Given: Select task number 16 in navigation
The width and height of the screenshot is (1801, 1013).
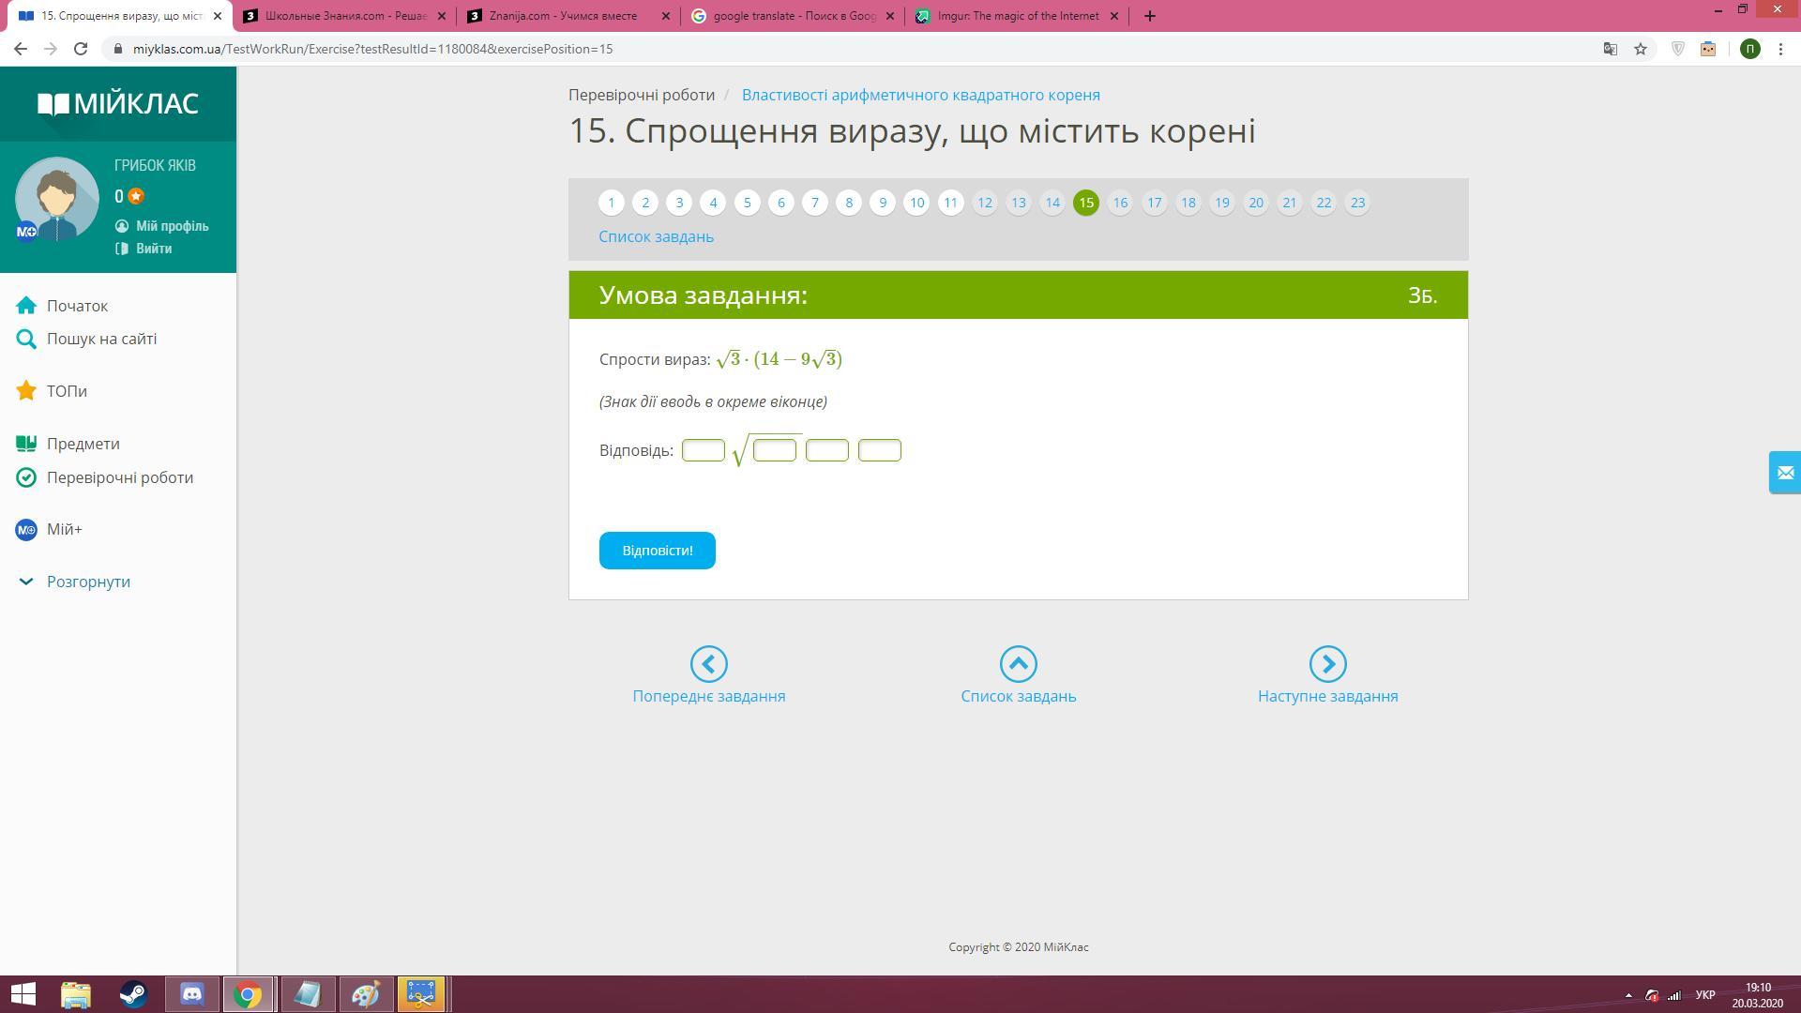Looking at the screenshot, I should [x=1120, y=203].
